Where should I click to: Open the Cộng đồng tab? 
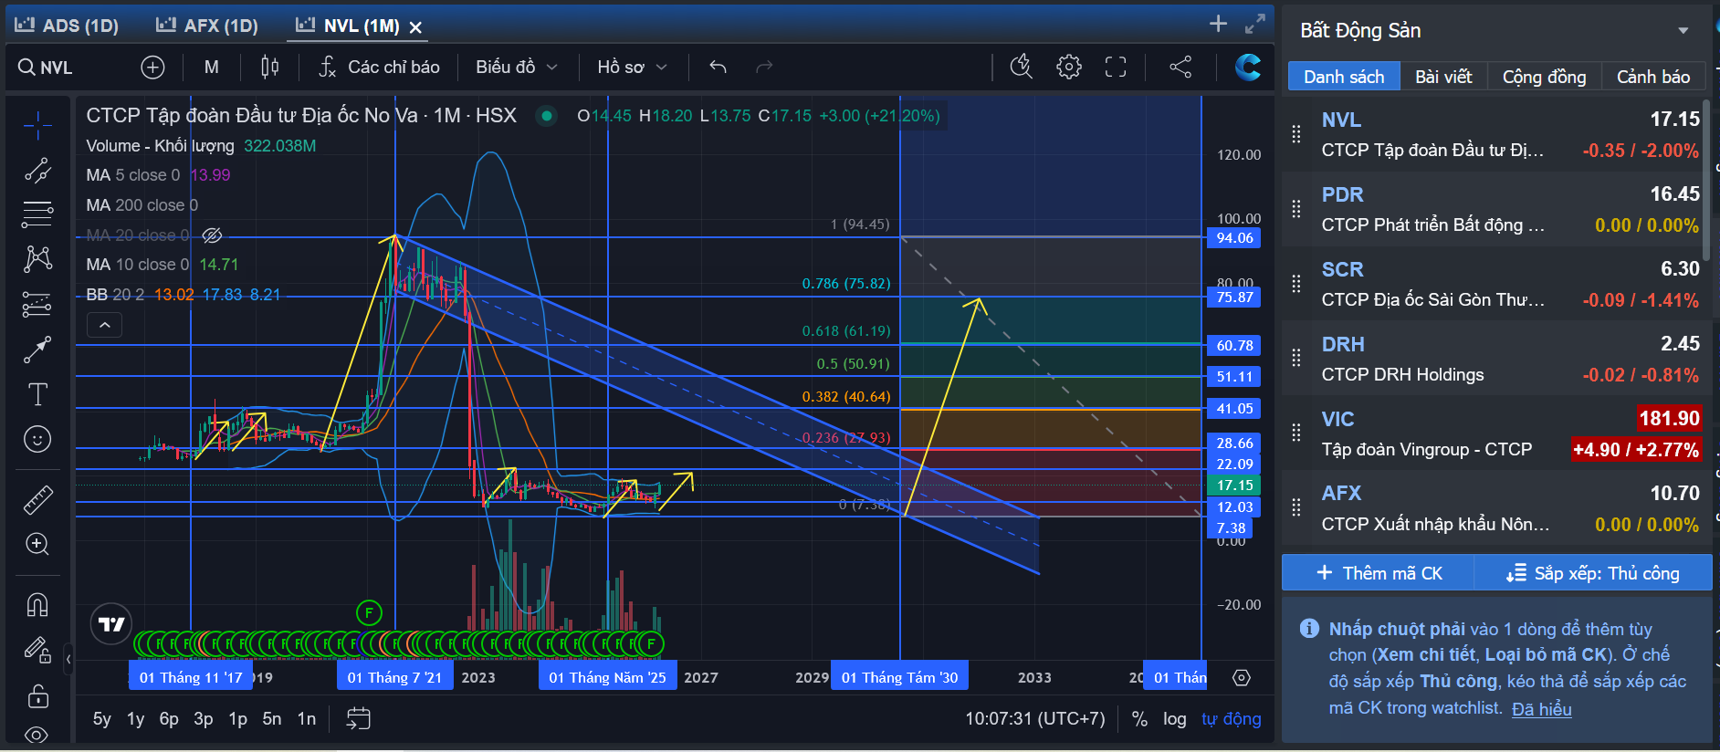[x=1544, y=77]
